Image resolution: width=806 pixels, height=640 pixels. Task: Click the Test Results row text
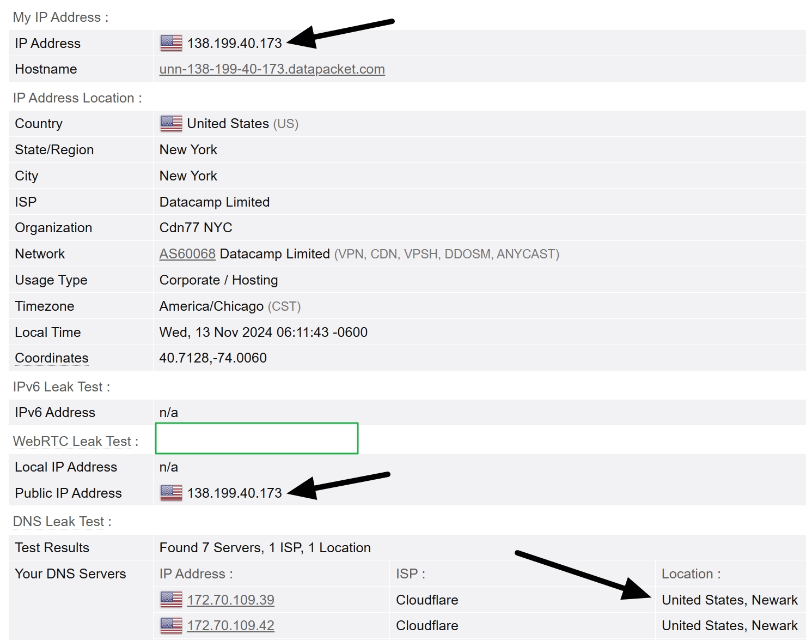pos(264,547)
